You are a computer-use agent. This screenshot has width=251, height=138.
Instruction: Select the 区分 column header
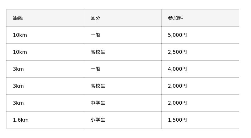tap(95, 18)
